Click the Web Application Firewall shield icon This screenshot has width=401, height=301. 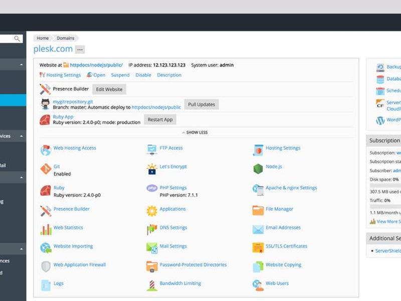(x=46, y=267)
